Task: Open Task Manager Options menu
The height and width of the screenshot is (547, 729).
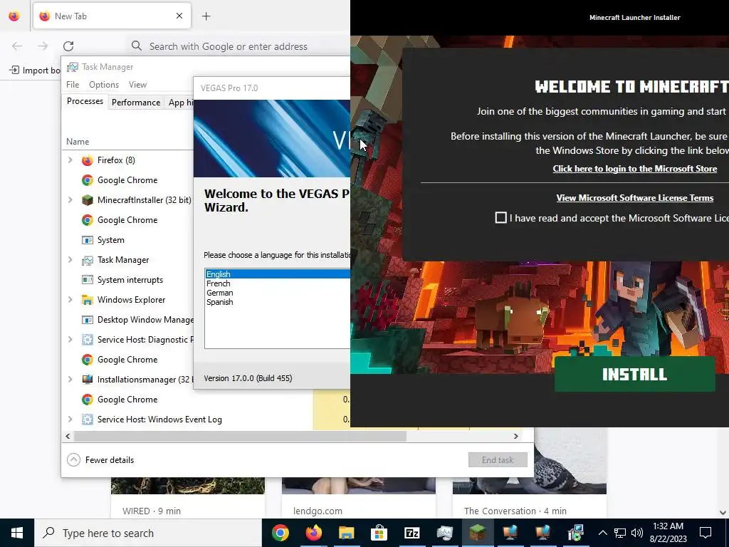Action: click(104, 85)
